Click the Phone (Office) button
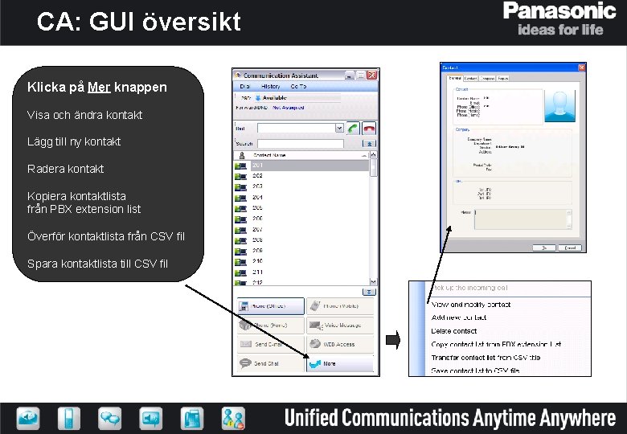The image size is (627, 434). click(x=271, y=306)
